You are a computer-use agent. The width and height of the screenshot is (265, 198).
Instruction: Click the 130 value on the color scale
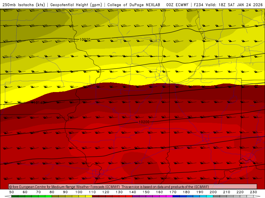[119, 192]
